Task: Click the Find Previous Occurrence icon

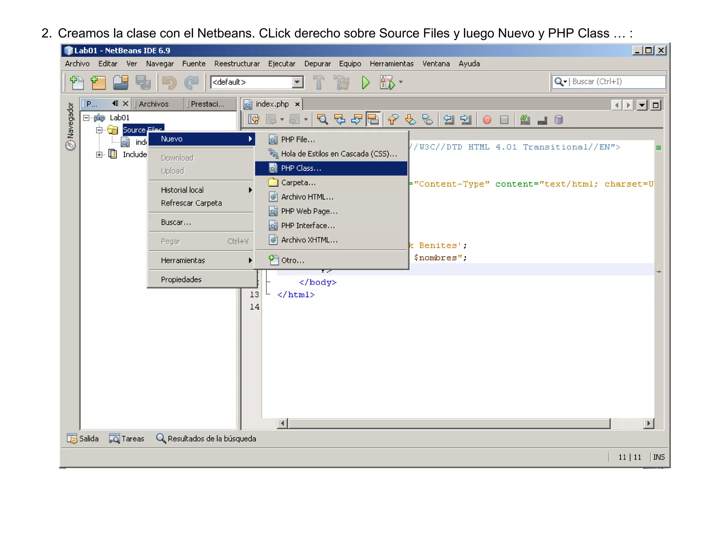Action: point(339,119)
